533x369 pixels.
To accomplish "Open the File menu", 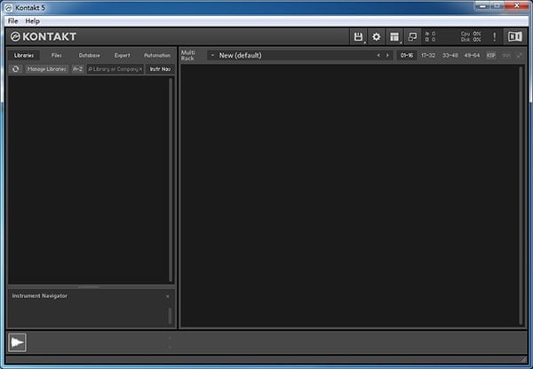I will (13, 21).
